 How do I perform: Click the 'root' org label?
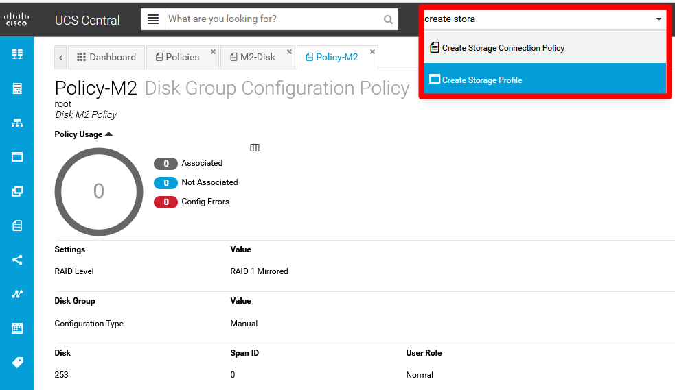click(x=63, y=104)
